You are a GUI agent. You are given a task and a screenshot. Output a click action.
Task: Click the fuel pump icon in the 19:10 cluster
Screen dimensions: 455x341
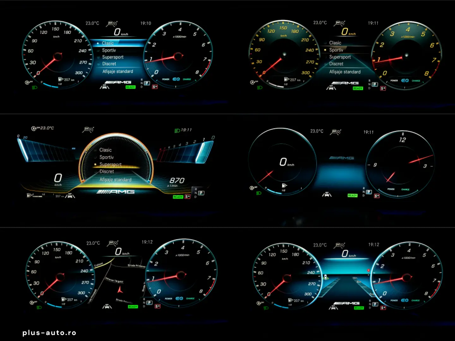pos(60,79)
